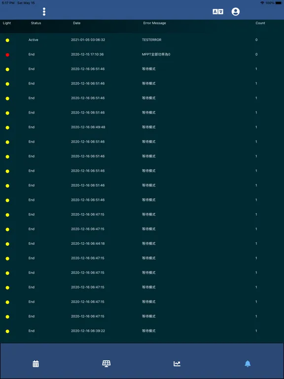Click count 1 in the 06:49:48 row
Image resolution: width=284 pixels, height=379 pixels.
(256, 127)
